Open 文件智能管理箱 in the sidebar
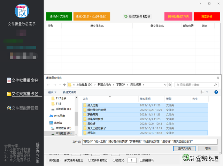 tap(22, 108)
